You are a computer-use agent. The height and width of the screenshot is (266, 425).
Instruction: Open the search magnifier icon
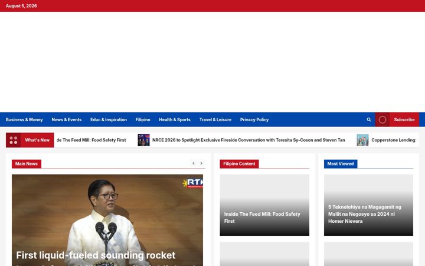pyautogui.click(x=368, y=119)
